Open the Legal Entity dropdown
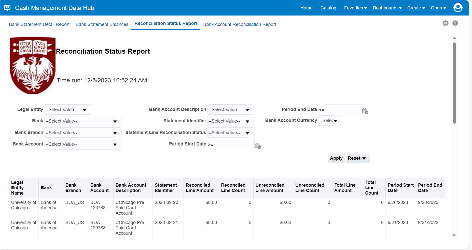472x250 pixels. pos(68,110)
